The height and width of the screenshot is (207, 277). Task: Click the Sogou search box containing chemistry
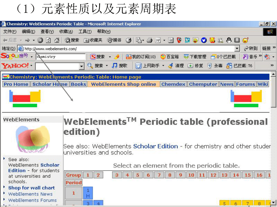pyautogui.click(x=61, y=57)
